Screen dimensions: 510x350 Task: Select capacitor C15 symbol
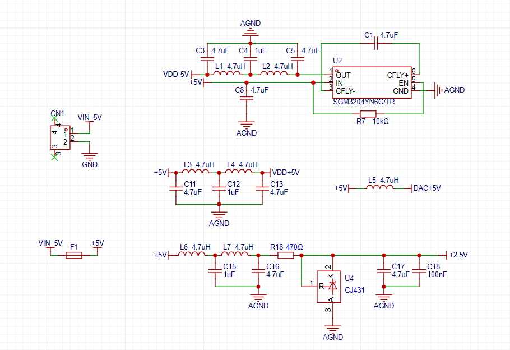[x=215, y=271]
